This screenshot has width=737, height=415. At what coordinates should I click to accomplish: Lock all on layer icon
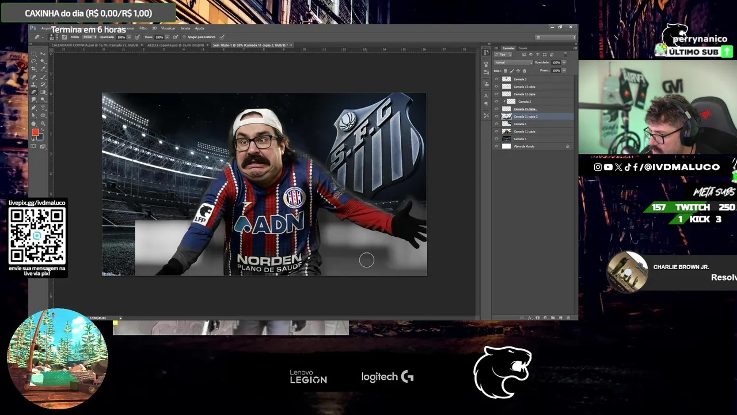tap(525, 71)
